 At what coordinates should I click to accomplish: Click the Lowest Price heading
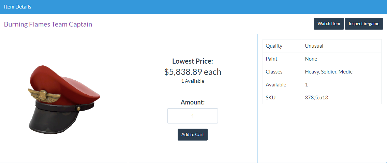[193, 61]
